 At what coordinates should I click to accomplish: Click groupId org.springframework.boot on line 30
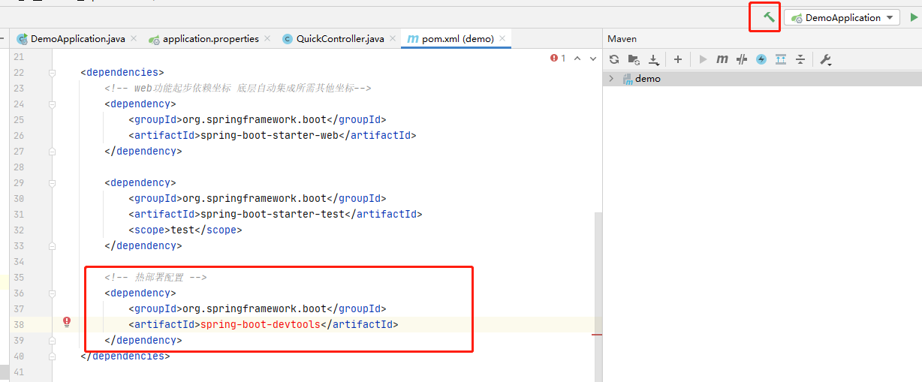point(255,198)
